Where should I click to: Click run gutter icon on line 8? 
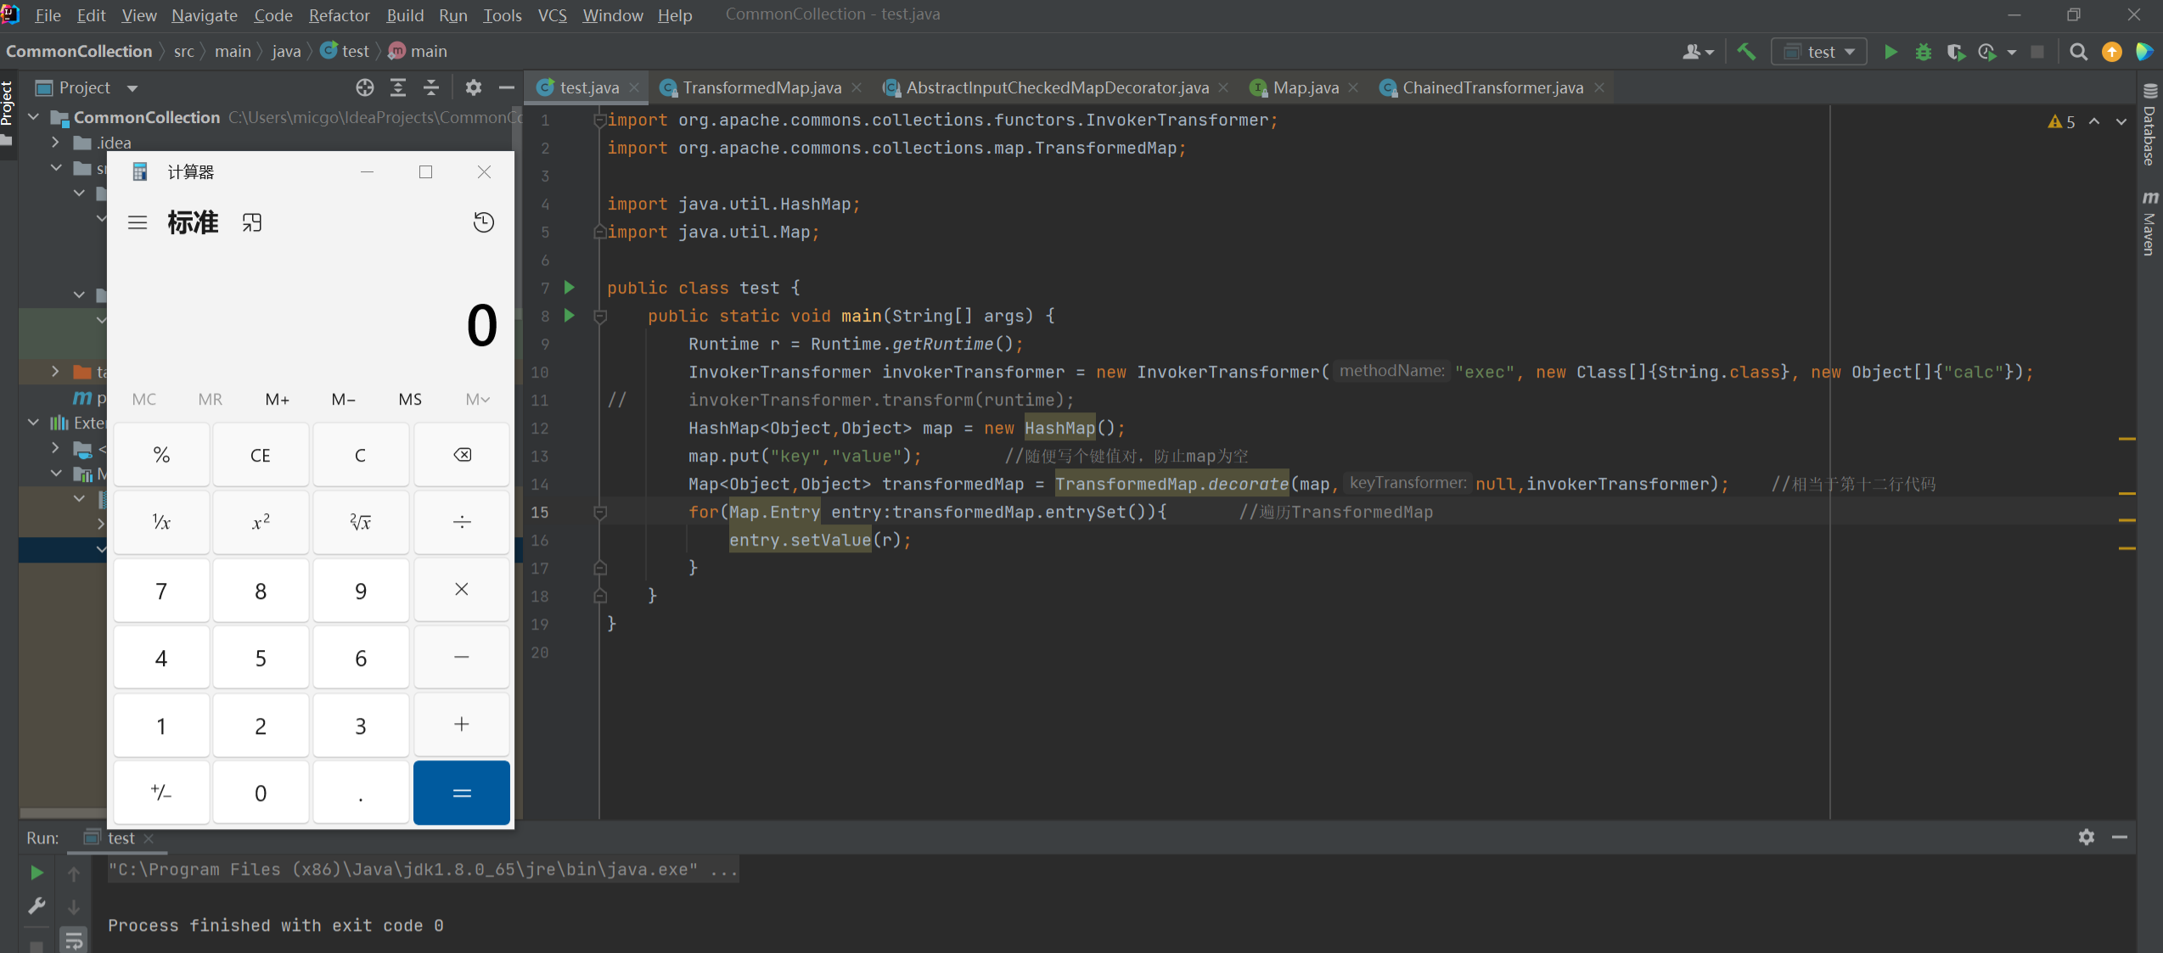pos(570,316)
